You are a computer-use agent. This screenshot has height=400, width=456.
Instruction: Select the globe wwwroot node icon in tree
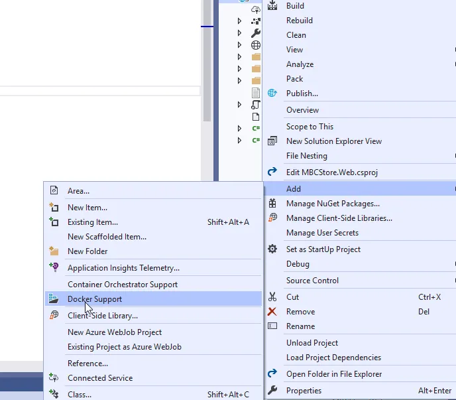(256, 45)
